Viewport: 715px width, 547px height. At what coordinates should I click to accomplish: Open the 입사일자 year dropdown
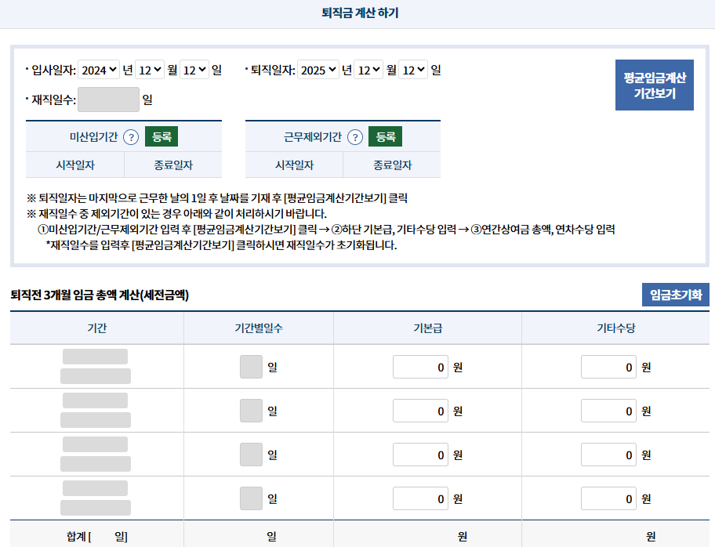pyautogui.click(x=99, y=70)
